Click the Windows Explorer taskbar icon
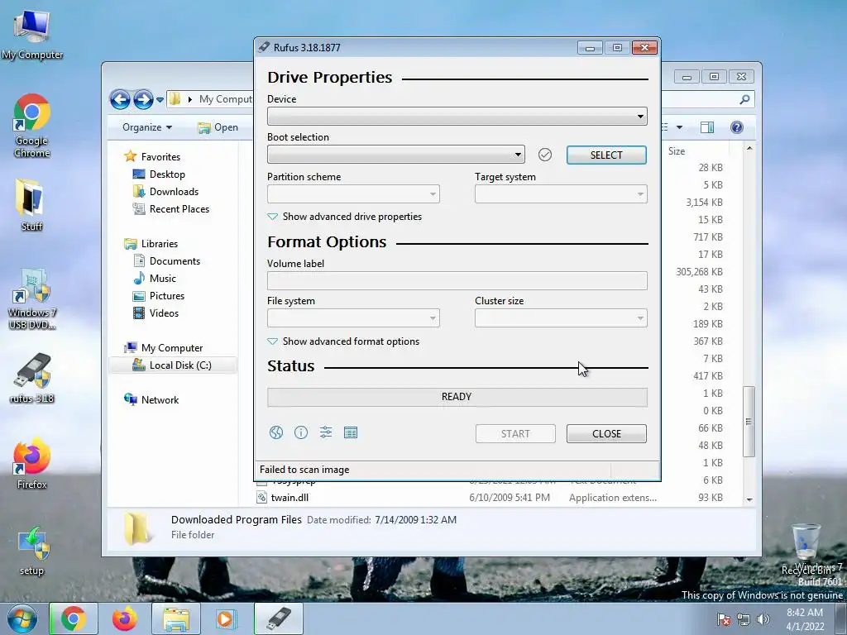Screen dimensions: 847x635 (176, 618)
